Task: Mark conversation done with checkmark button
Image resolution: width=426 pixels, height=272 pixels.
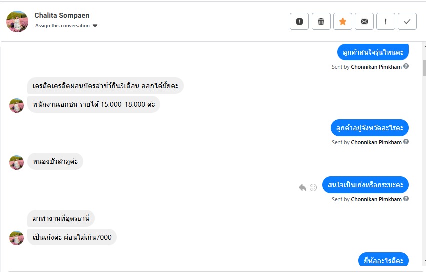Action: click(x=407, y=21)
